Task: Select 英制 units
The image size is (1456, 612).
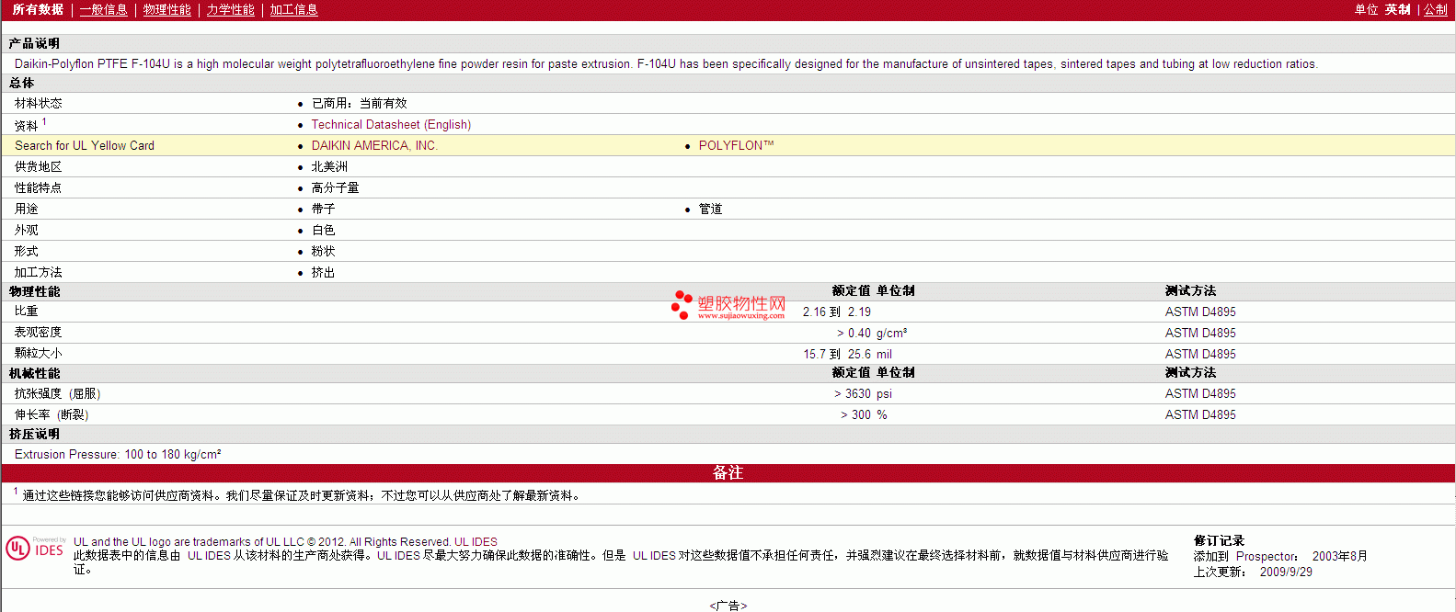Action: click(1397, 9)
